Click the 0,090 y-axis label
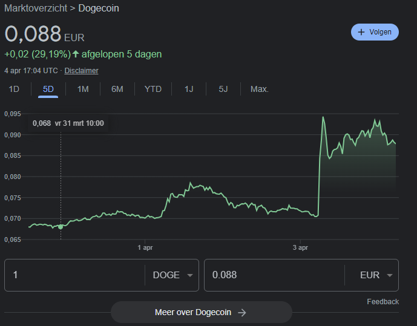The height and width of the screenshot is (326, 417). point(13,135)
